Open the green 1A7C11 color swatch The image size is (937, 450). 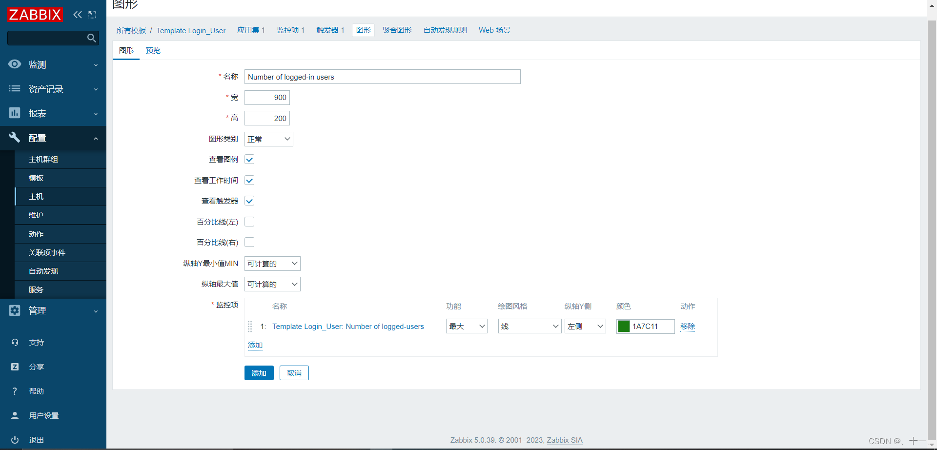[x=624, y=326]
